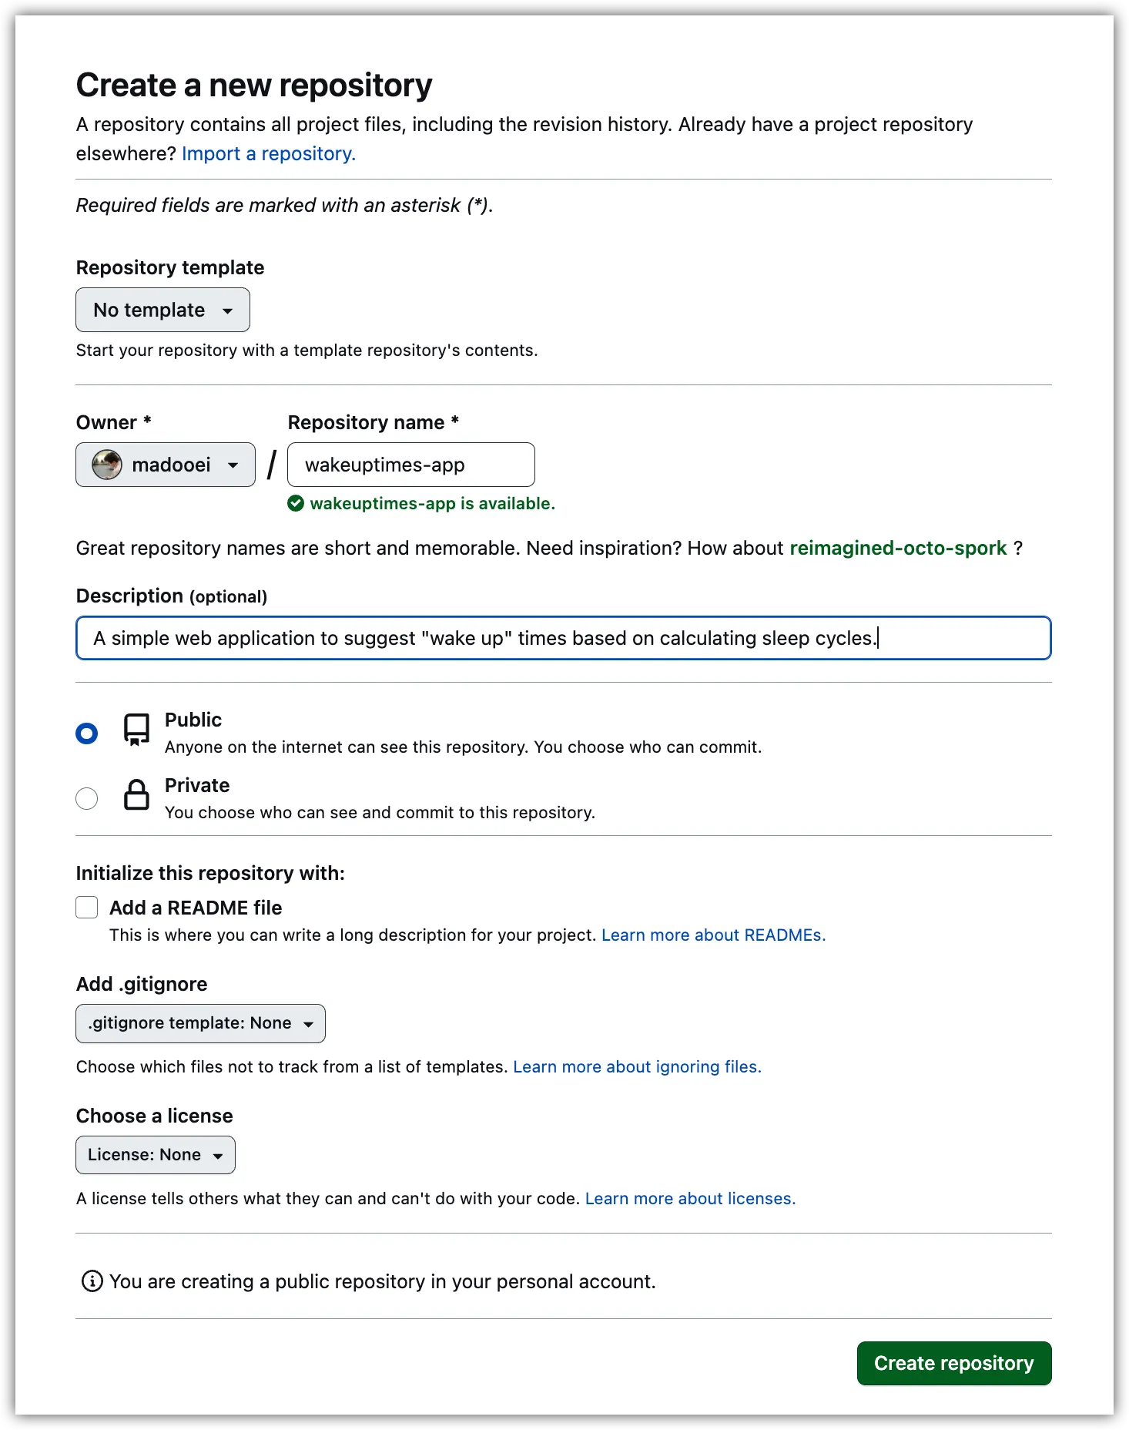Click the caret arrow on .gitignore dropdown
The height and width of the screenshot is (1430, 1129).
309,1024
